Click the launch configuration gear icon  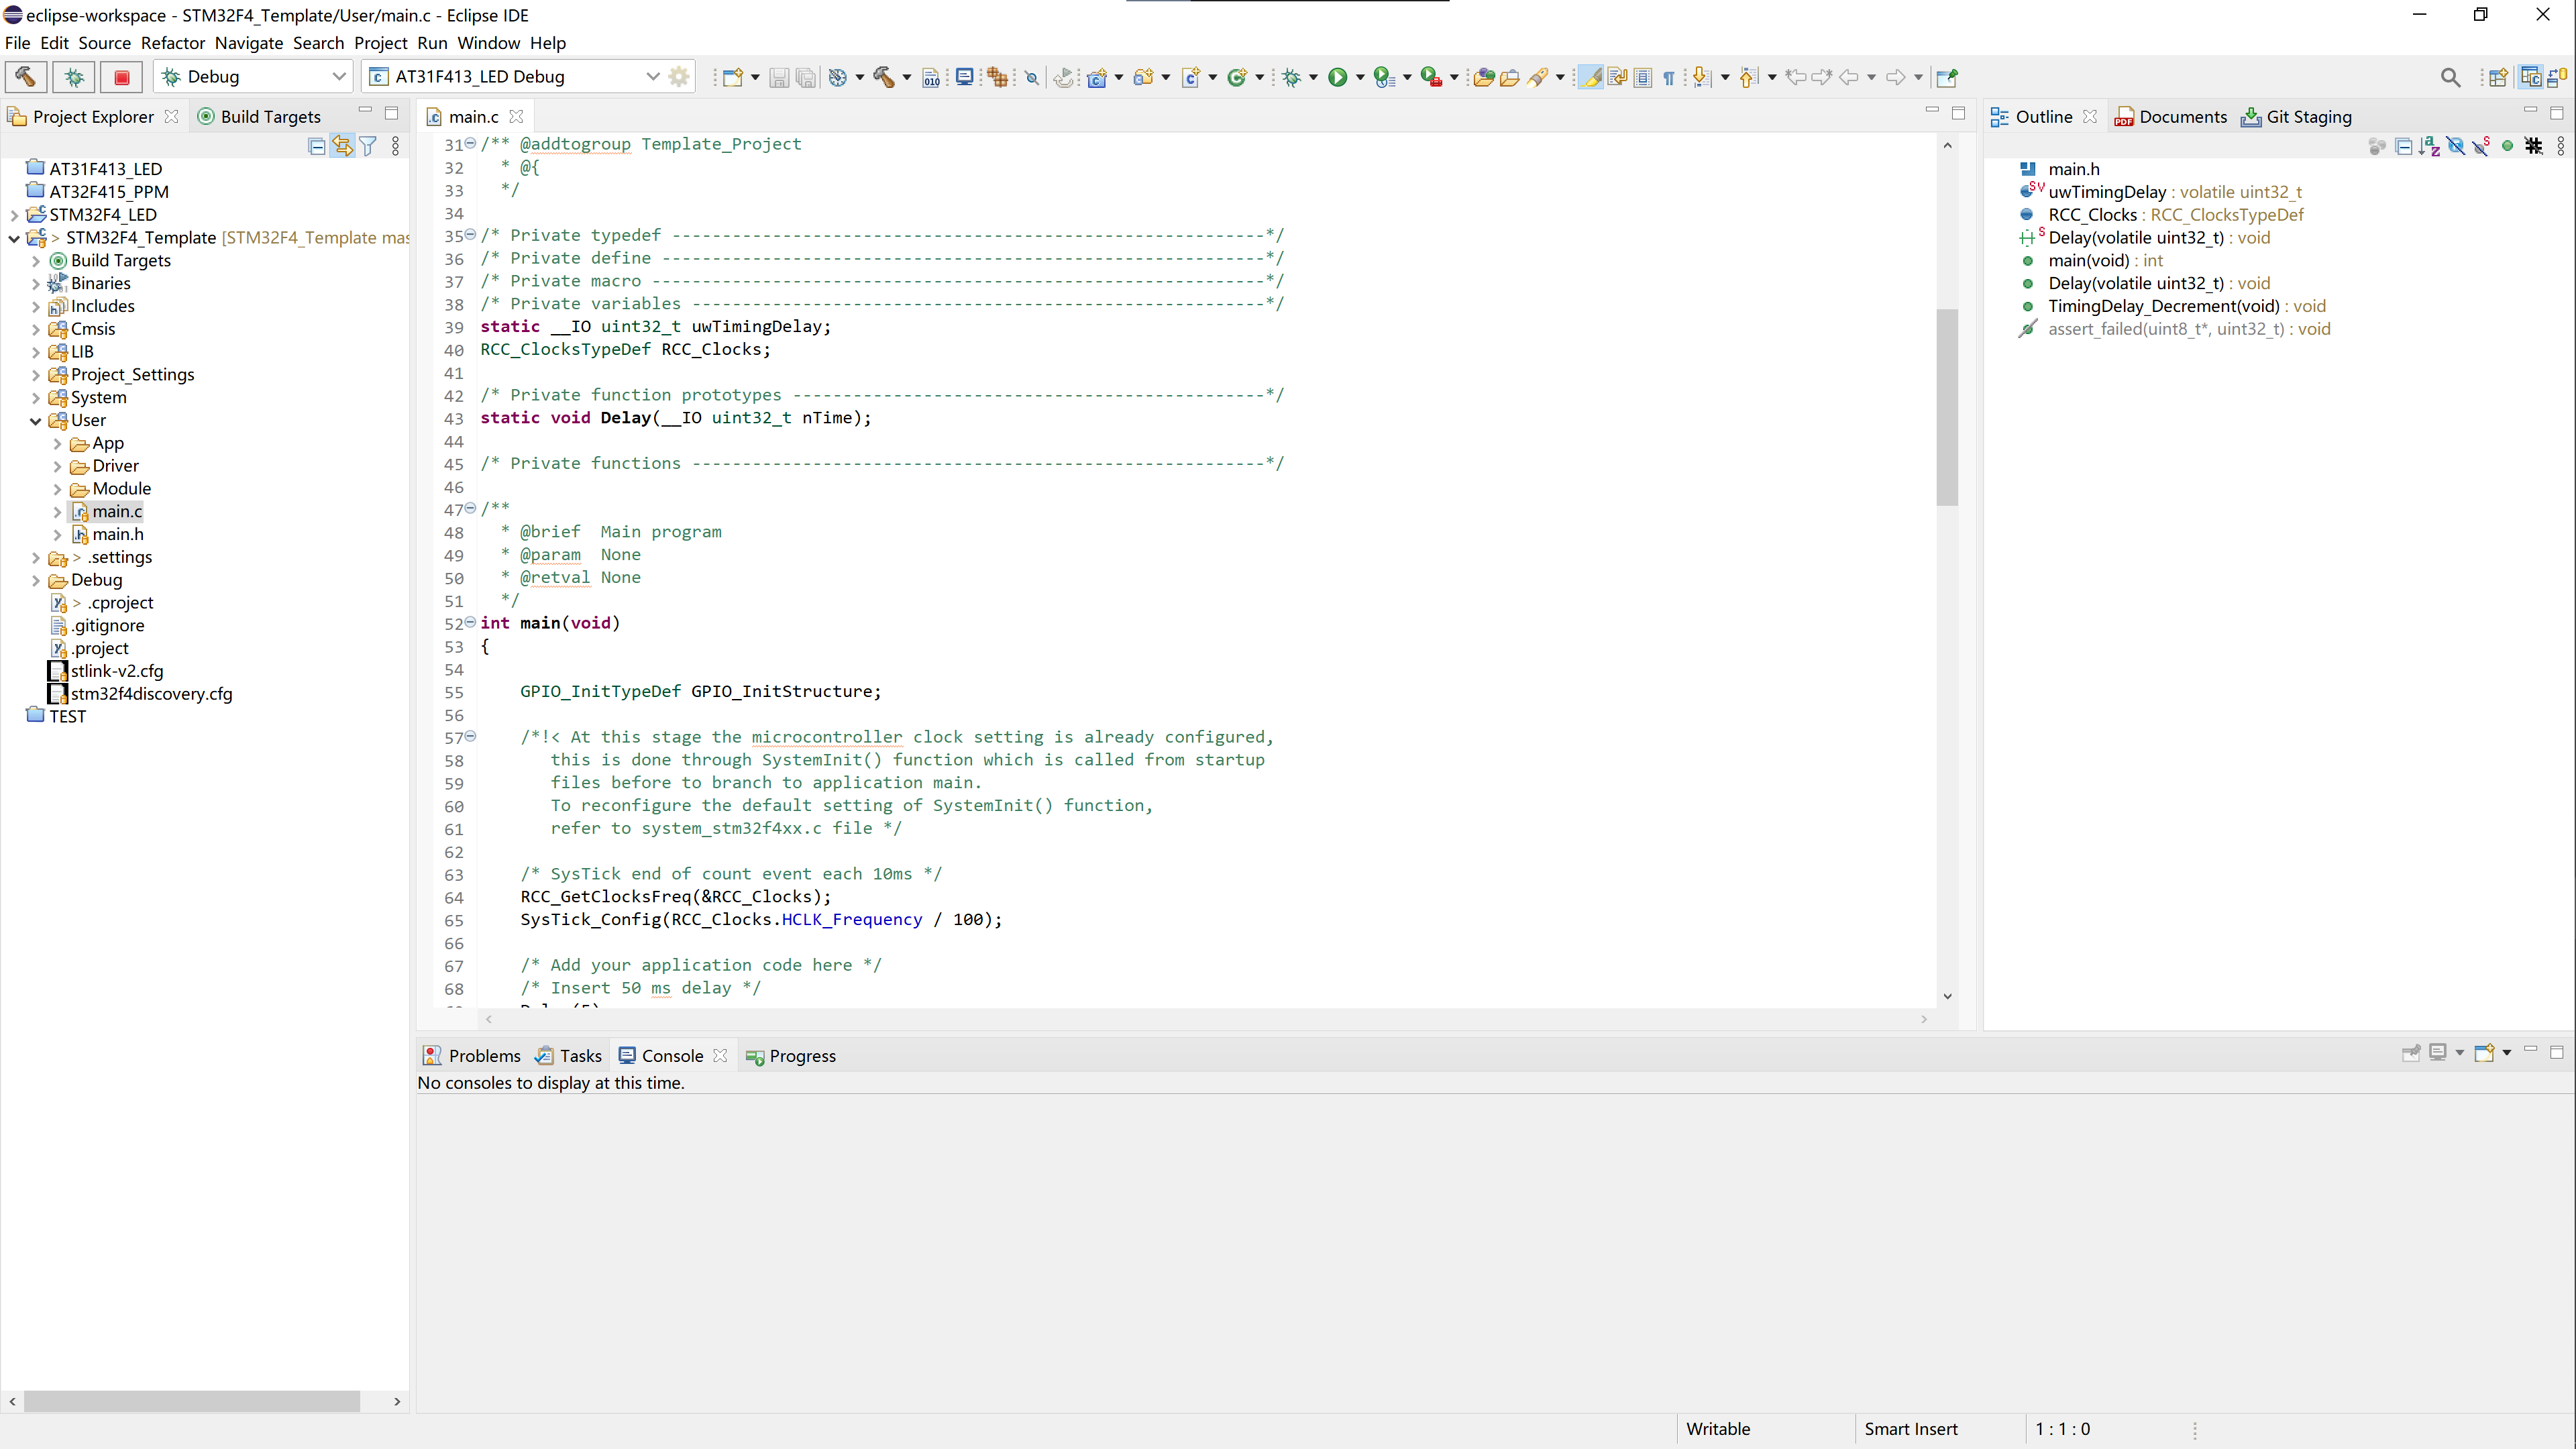(679, 77)
